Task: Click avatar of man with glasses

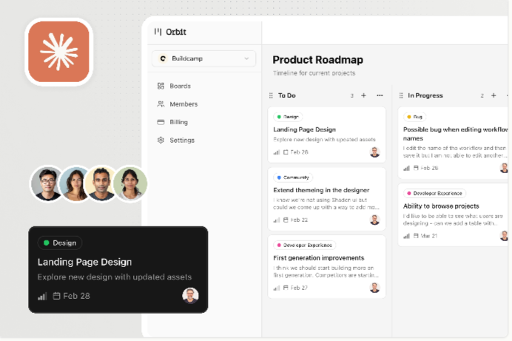Action: tap(47, 183)
